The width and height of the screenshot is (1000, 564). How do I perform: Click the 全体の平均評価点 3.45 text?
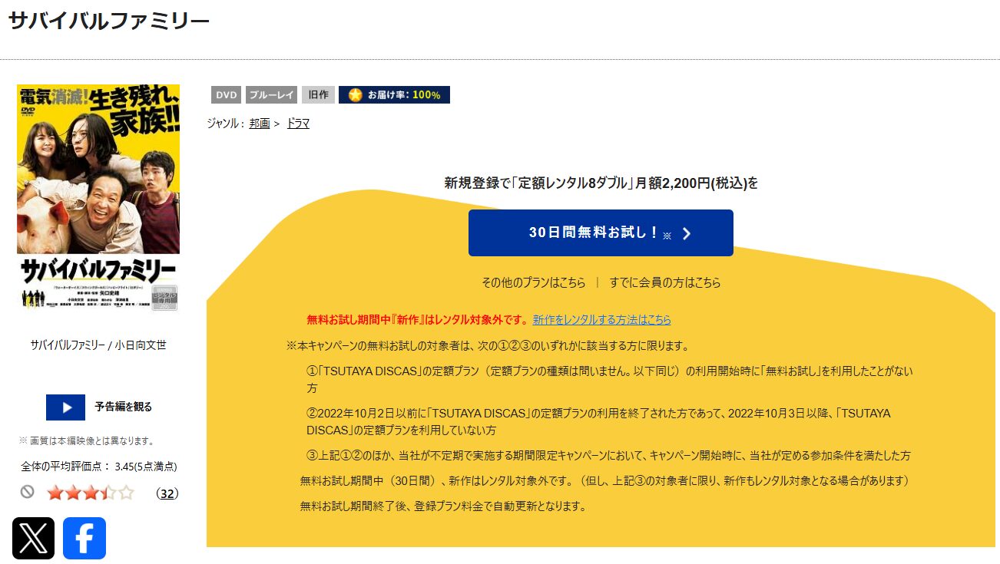point(99,467)
